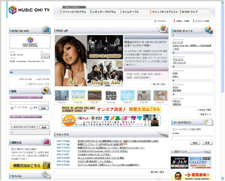Select the アーティスト名 radio button

pos(12,108)
